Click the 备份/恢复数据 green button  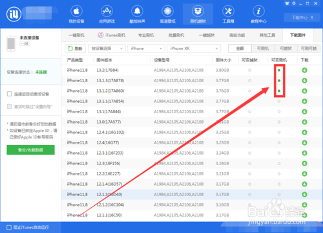coord(30,150)
